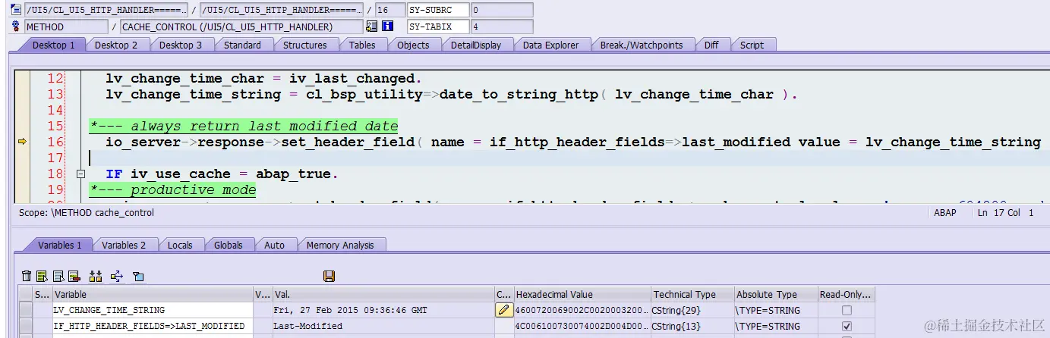Click the CString{29} technical type cell

click(x=692, y=310)
